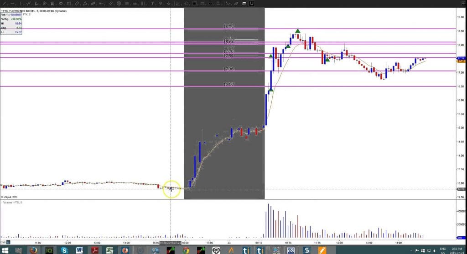Click the chart title FTK, FLOTEK INDS INC DEL
This screenshot has width=467, height=254.
tap(19, 11)
